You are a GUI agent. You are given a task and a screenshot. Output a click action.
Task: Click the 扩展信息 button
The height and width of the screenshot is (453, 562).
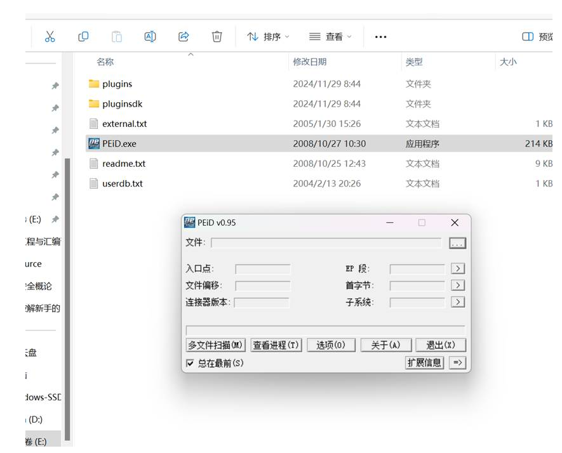424,363
